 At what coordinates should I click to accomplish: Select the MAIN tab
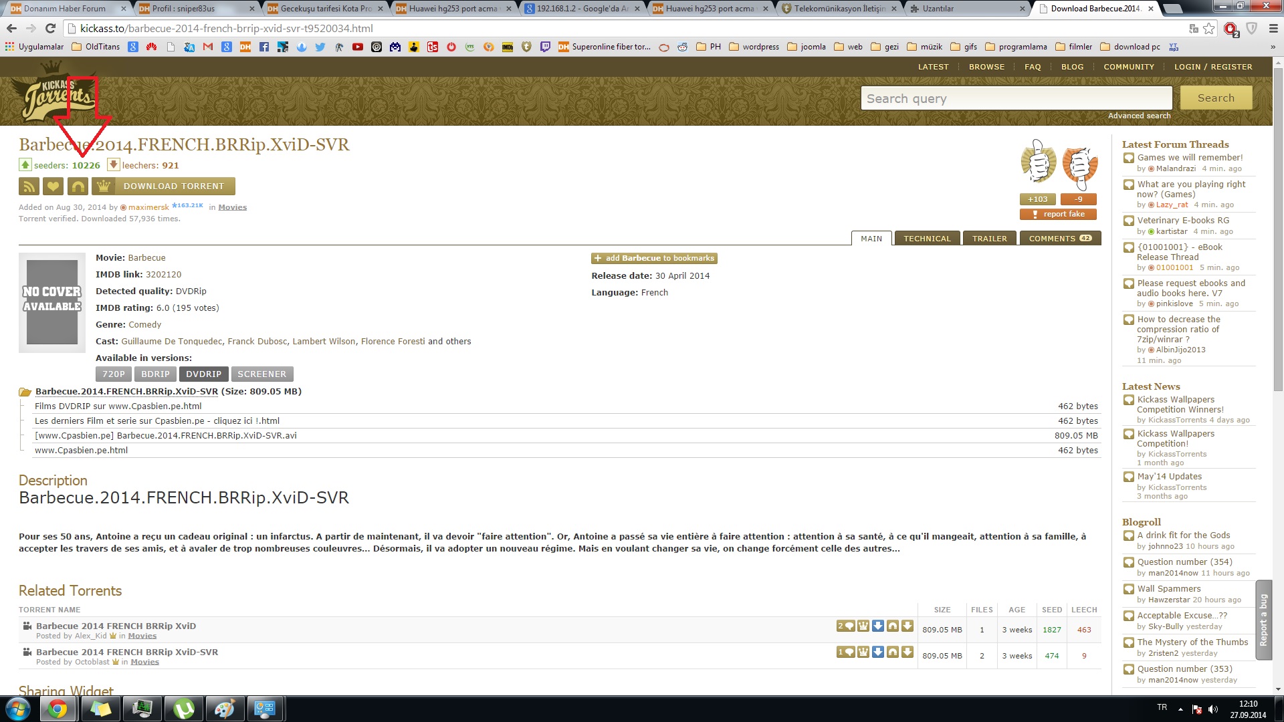(x=871, y=239)
